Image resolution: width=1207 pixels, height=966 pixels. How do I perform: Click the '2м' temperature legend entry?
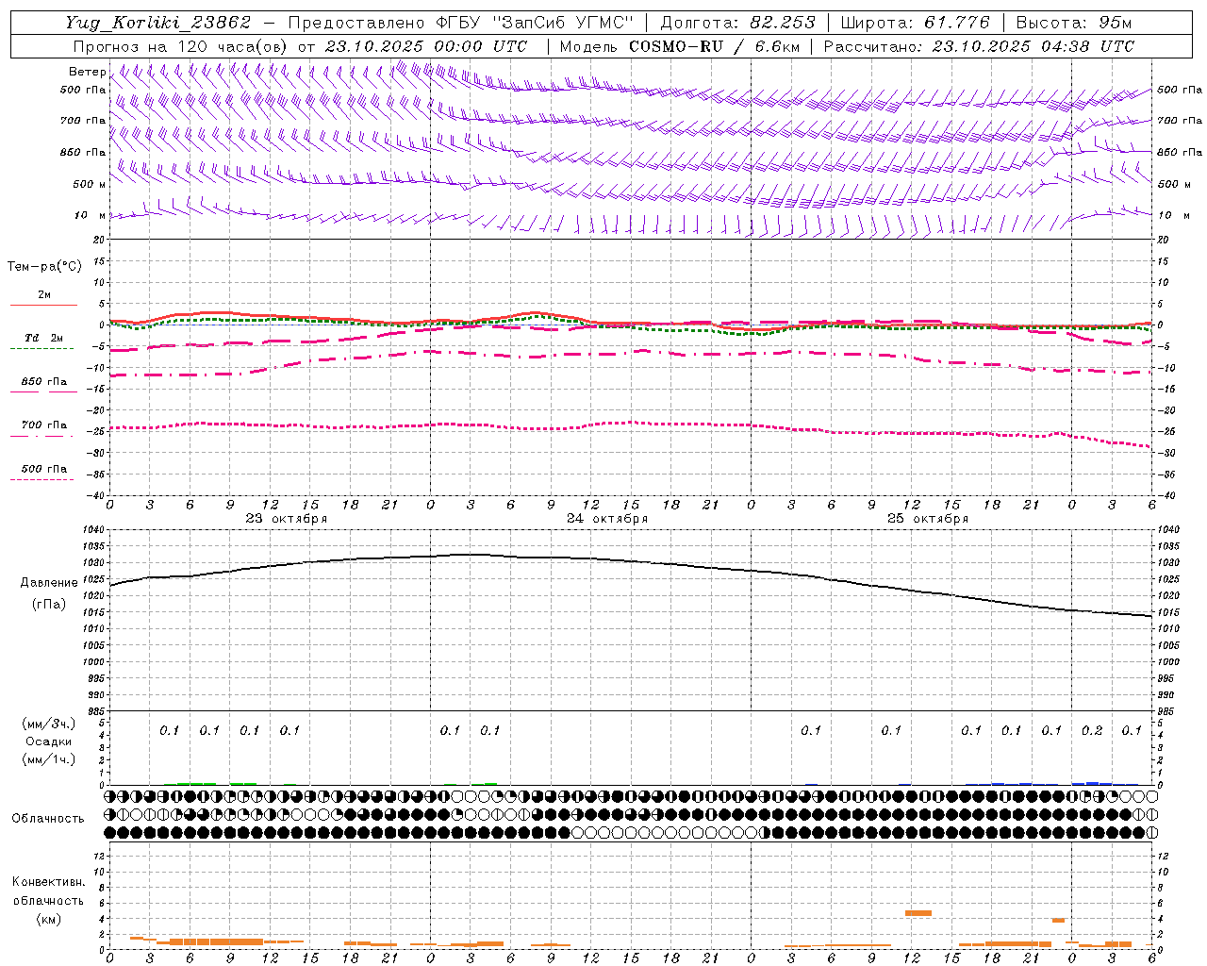point(44,294)
